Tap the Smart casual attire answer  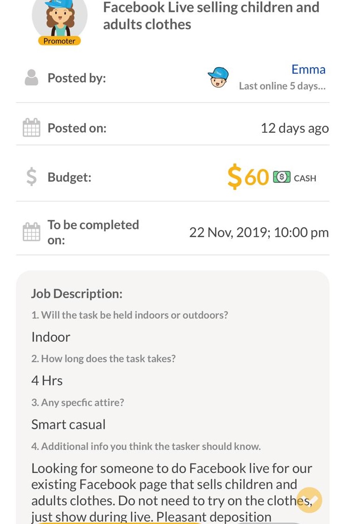(x=68, y=424)
